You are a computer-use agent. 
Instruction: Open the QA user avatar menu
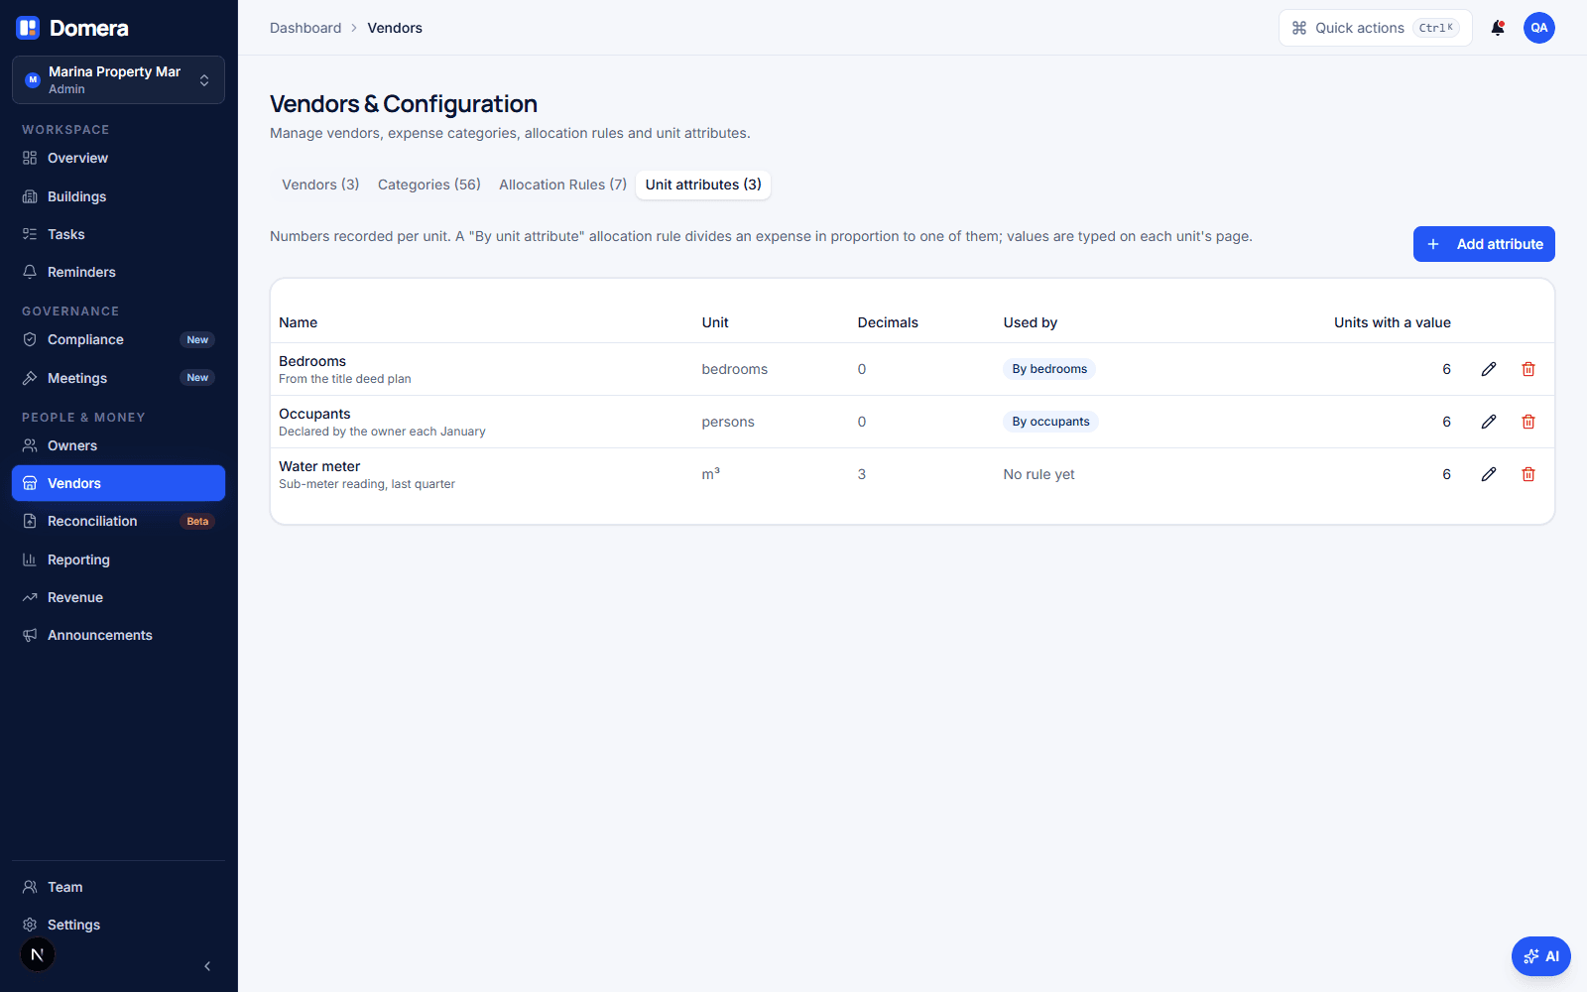coord(1539,28)
